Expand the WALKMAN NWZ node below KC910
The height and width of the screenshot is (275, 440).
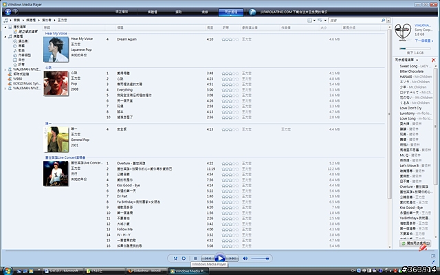click(x=5, y=89)
